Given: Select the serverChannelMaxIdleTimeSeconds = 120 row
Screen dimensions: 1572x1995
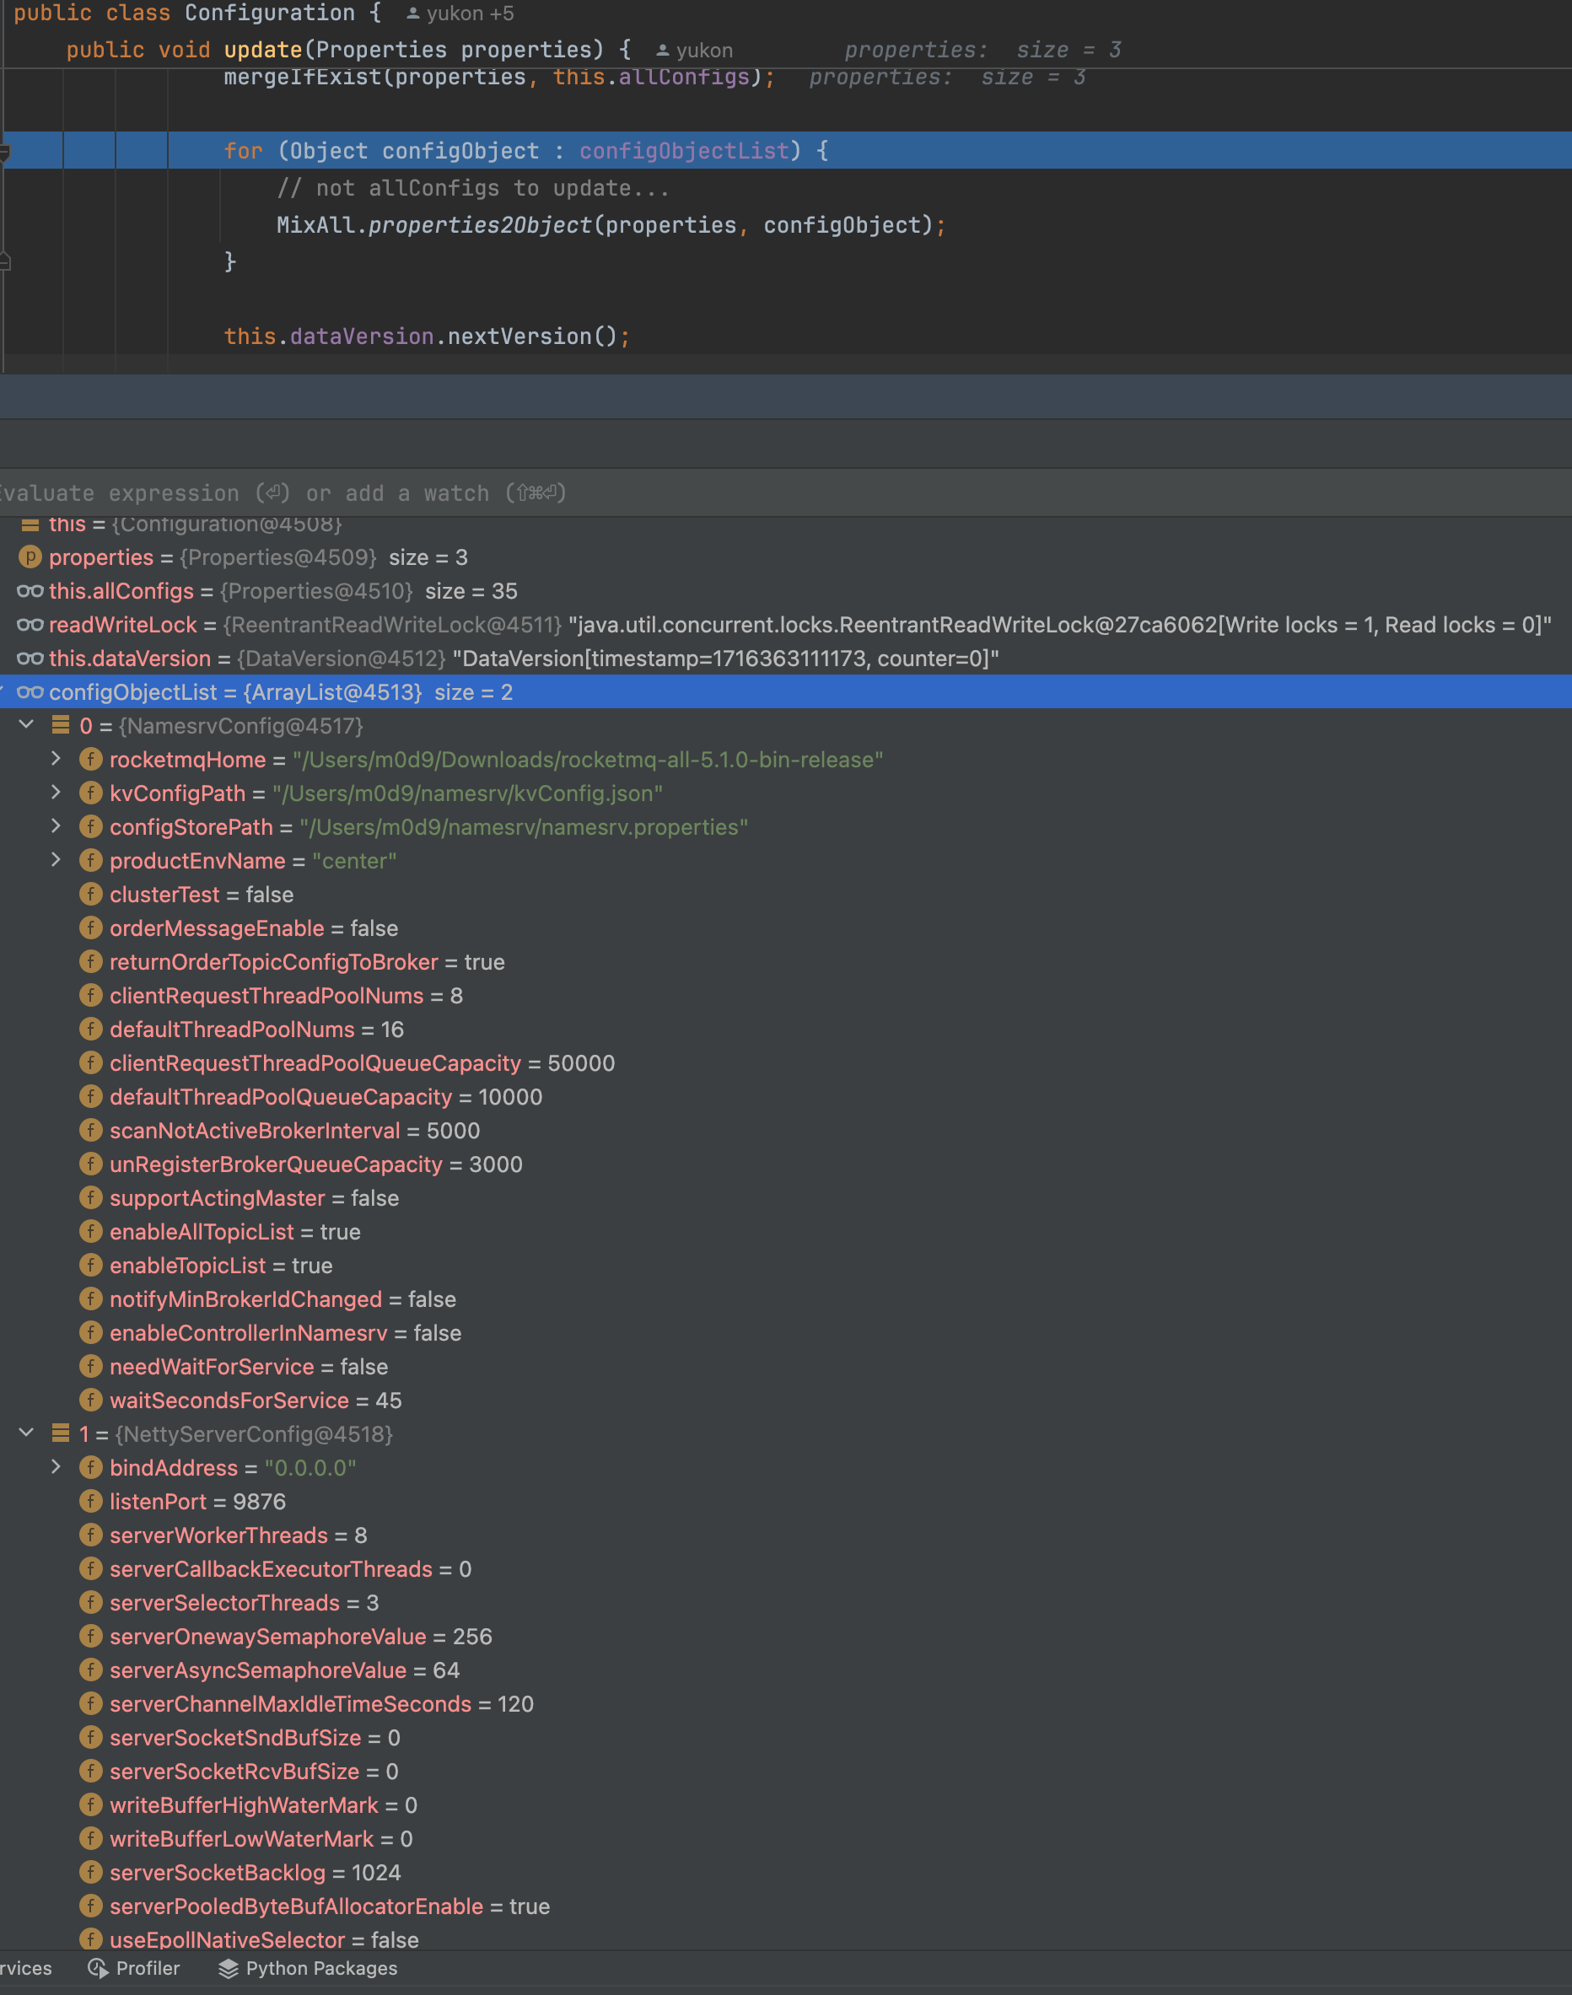Looking at the screenshot, I should coord(786,1704).
